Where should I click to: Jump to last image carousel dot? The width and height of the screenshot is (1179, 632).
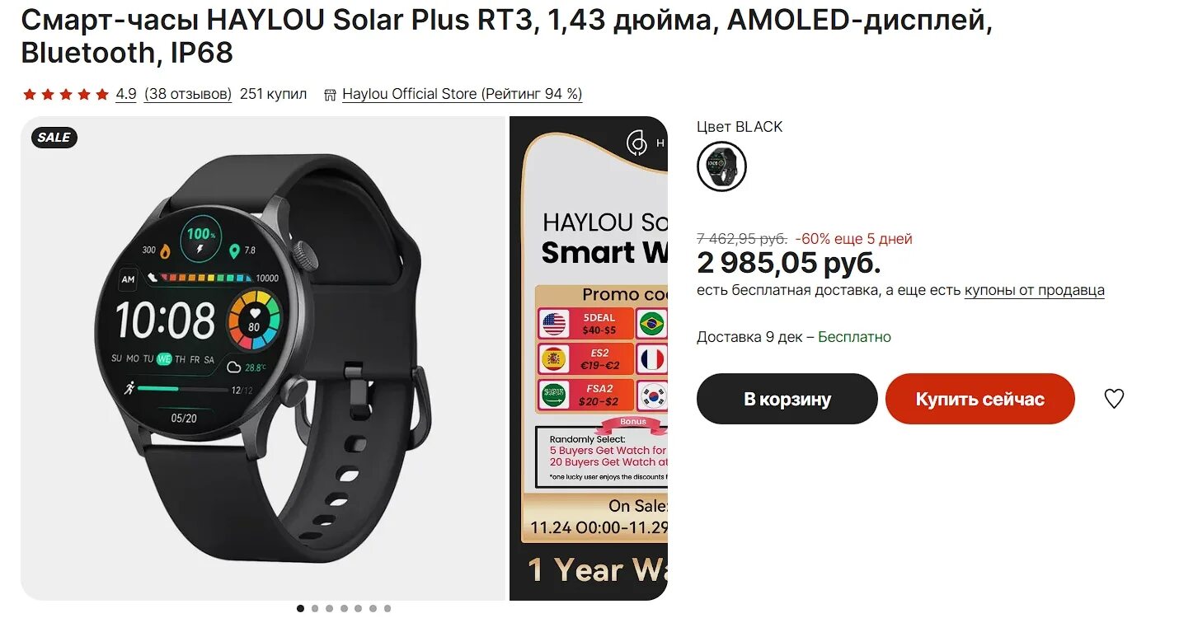pos(388,609)
